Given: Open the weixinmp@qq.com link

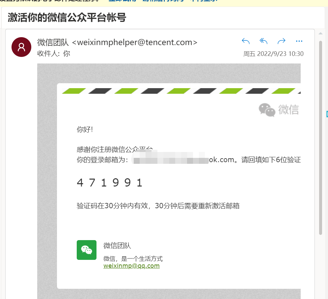Looking at the screenshot, I should [131, 266].
